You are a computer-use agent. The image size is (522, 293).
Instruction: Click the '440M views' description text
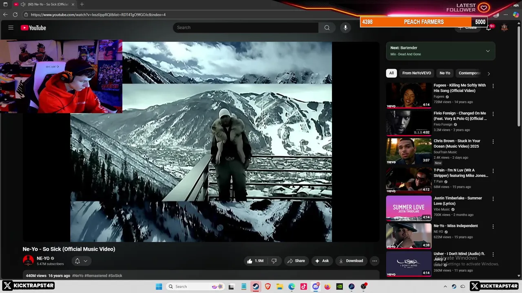(36, 276)
